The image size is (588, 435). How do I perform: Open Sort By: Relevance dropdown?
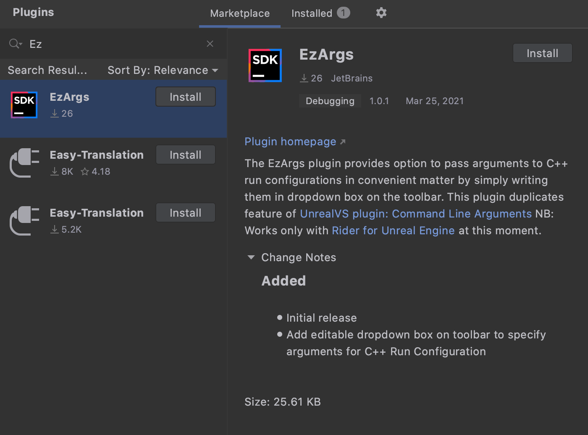pos(163,70)
